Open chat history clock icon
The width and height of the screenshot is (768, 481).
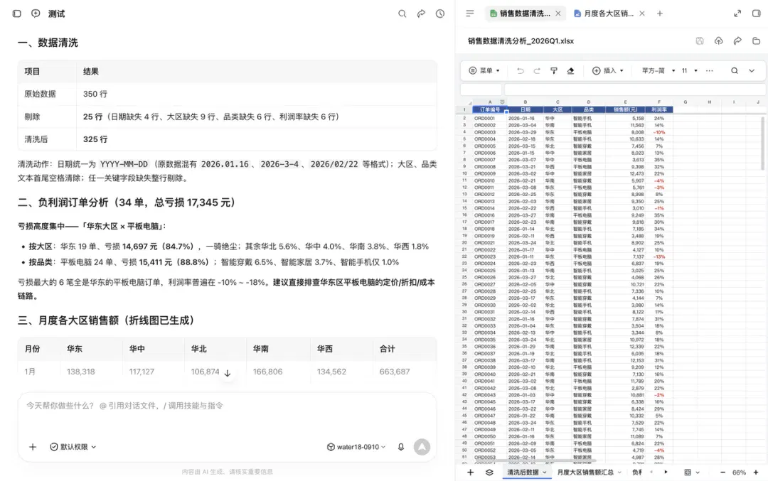click(440, 13)
